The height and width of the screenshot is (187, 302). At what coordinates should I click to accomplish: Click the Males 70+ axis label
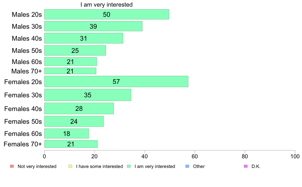[27, 71]
